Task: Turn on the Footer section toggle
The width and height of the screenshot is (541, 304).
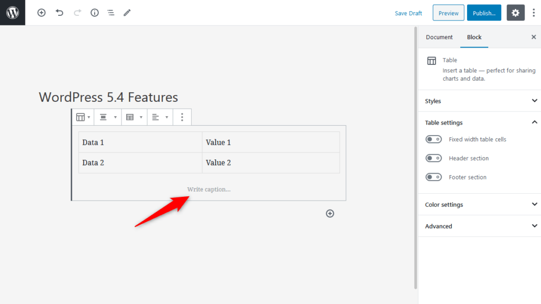Action: [433, 177]
